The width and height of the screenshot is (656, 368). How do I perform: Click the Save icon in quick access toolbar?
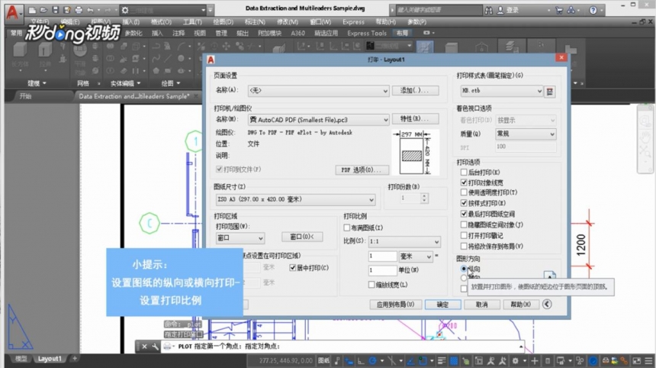pyautogui.click(x=55, y=10)
